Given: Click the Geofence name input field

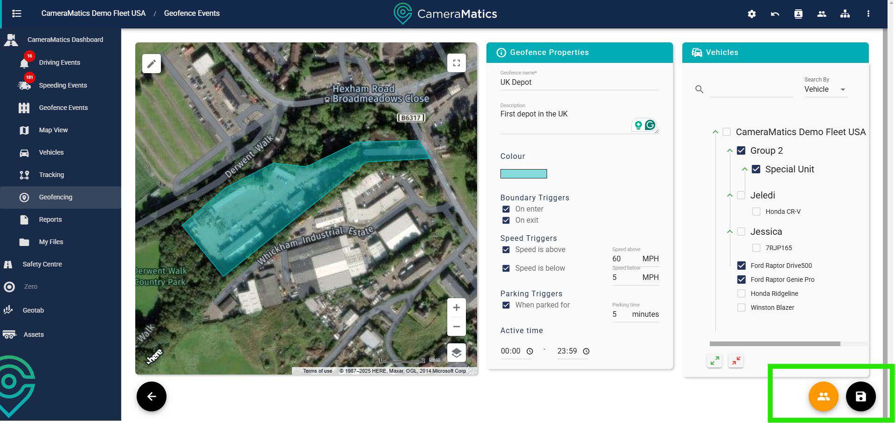Looking at the screenshot, I should tap(579, 82).
